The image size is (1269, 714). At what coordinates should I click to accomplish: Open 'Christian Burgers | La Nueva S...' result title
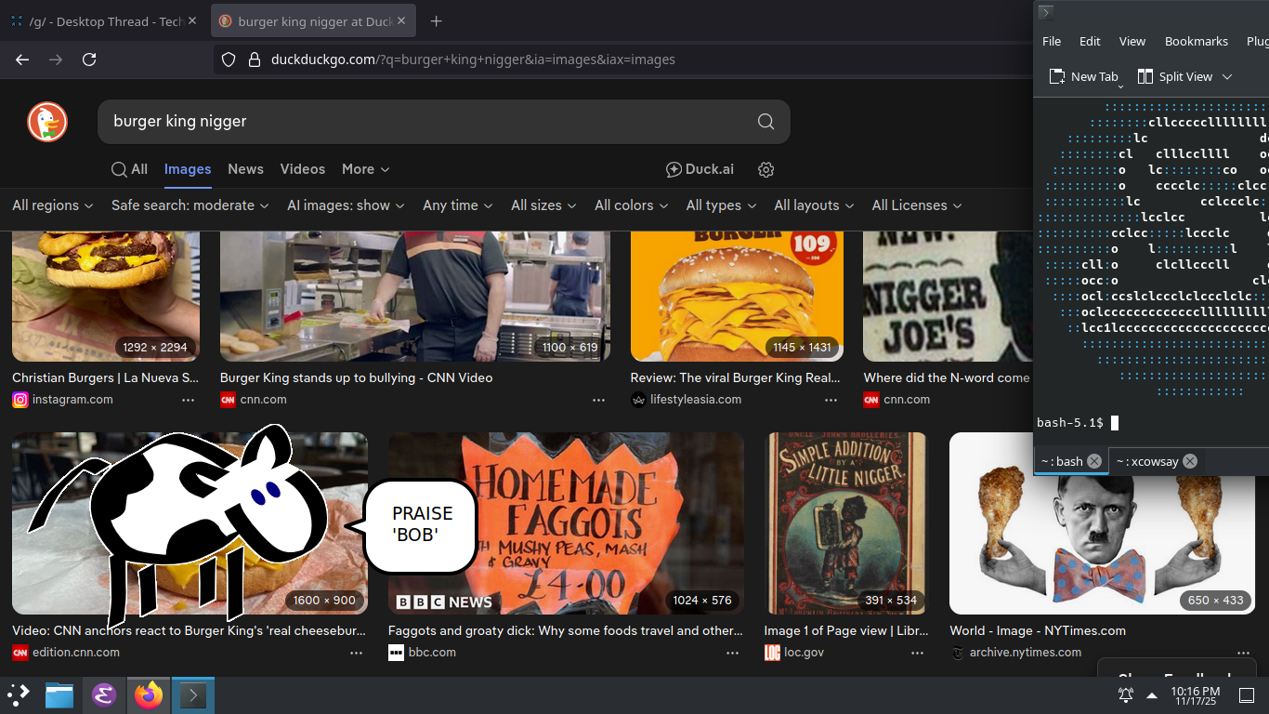[x=105, y=378]
